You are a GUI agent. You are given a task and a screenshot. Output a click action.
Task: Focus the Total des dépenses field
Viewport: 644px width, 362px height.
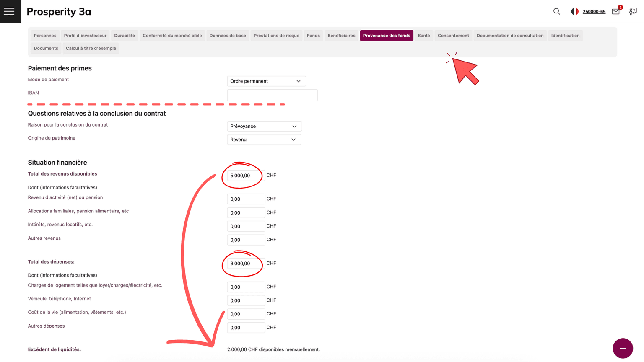click(x=245, y=264)
